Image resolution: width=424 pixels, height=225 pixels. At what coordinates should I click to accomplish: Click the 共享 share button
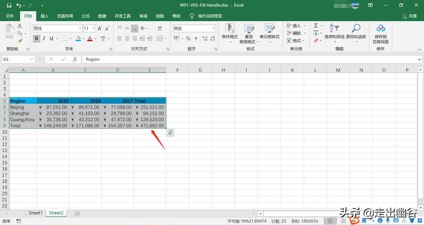(410, 16)
